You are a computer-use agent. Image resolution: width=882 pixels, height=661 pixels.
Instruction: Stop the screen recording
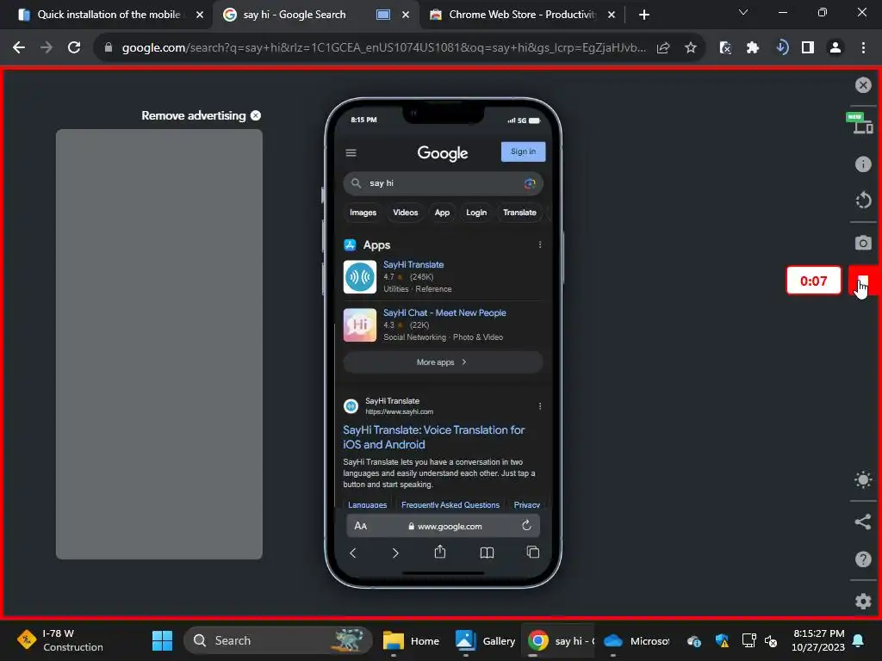coord(863,280)
